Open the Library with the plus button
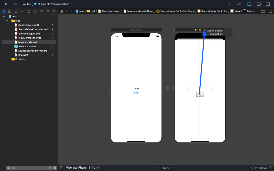Screen dimensions: 274x171 [x=230, y=4]
